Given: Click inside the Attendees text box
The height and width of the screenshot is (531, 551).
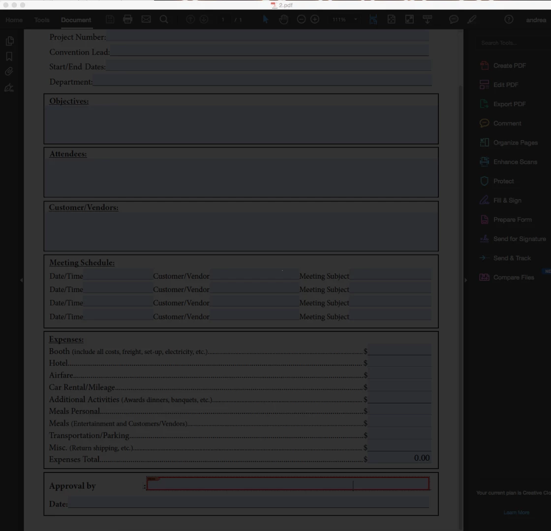Looking at the screenshot, I should click(241, 177).
